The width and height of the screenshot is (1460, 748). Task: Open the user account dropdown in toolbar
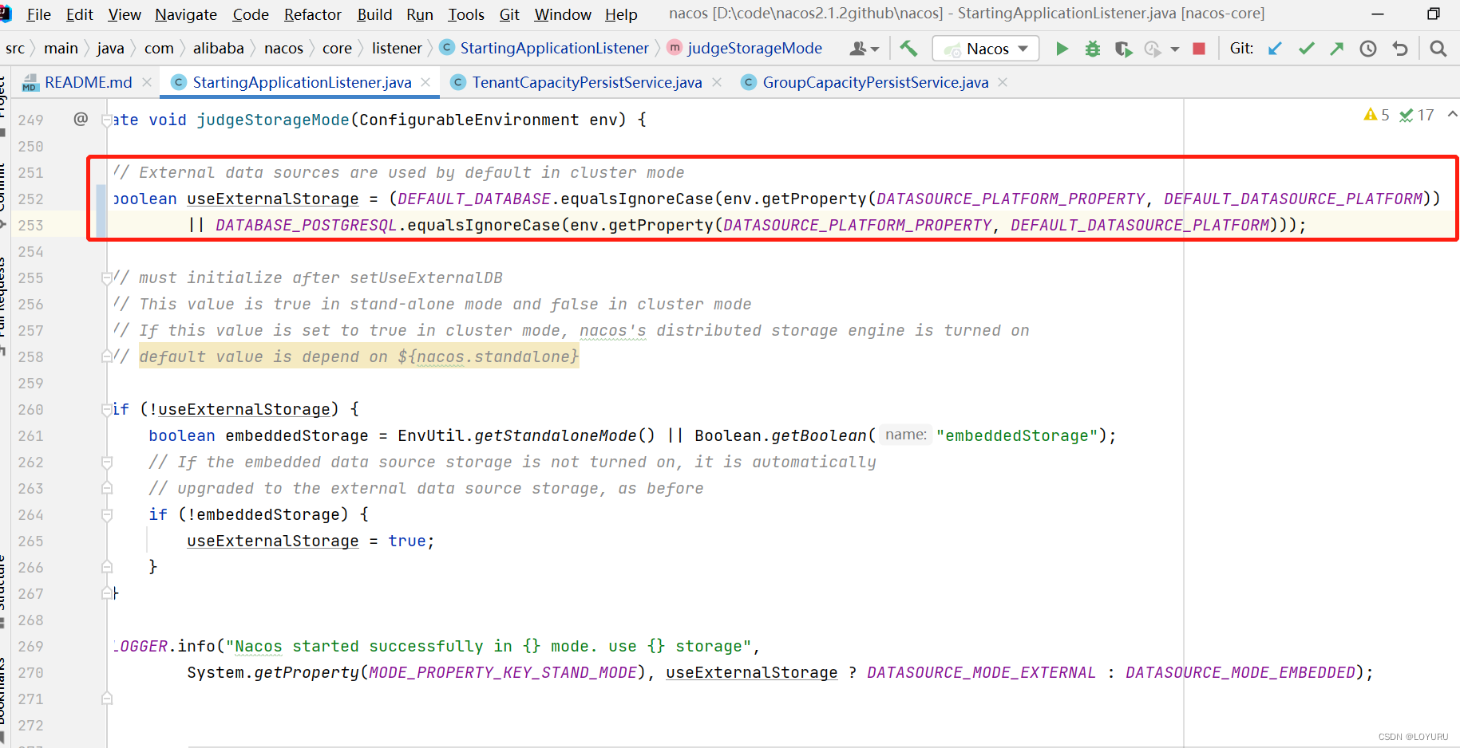click(x=864, y=49)
